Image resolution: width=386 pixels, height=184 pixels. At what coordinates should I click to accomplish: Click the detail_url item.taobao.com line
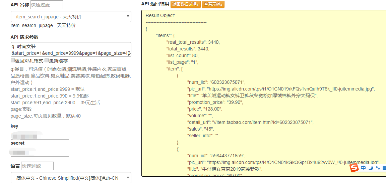coord(250,122)
